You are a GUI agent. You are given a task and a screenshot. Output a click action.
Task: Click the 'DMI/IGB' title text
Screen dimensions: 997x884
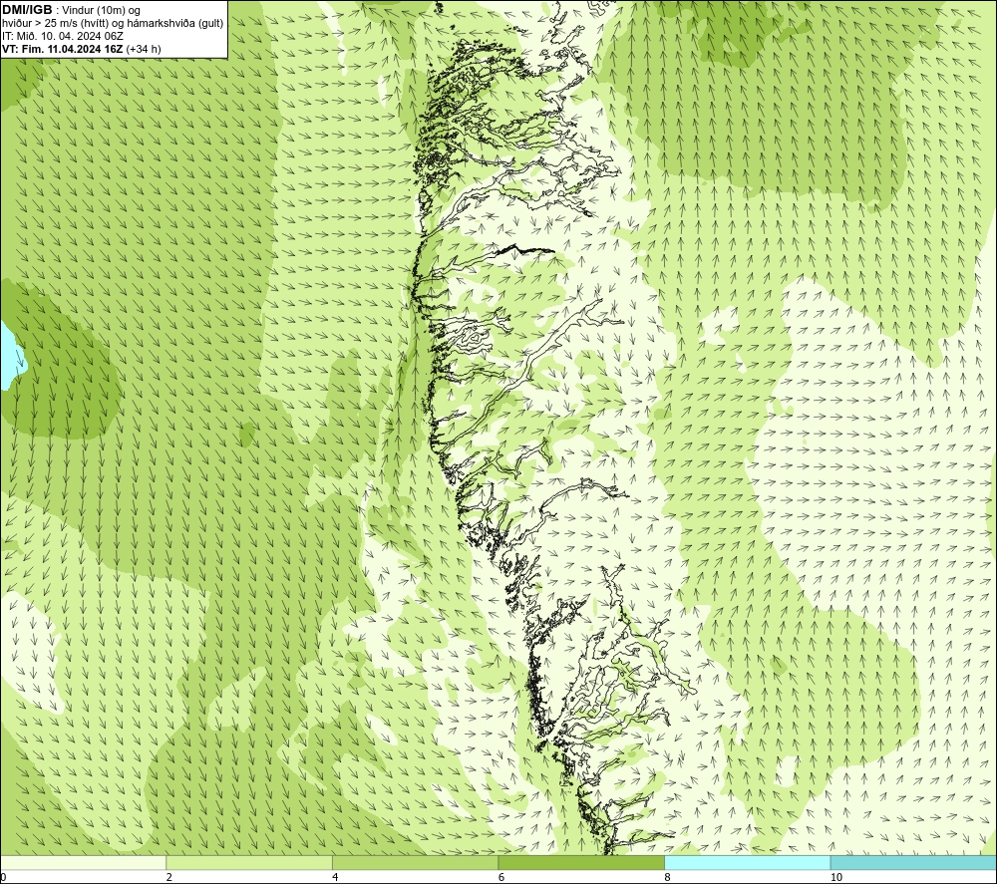27,10
